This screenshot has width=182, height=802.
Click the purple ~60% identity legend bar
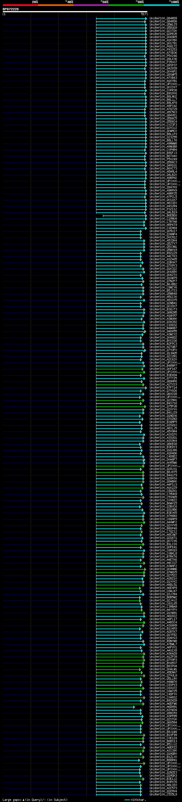[91, 5]
